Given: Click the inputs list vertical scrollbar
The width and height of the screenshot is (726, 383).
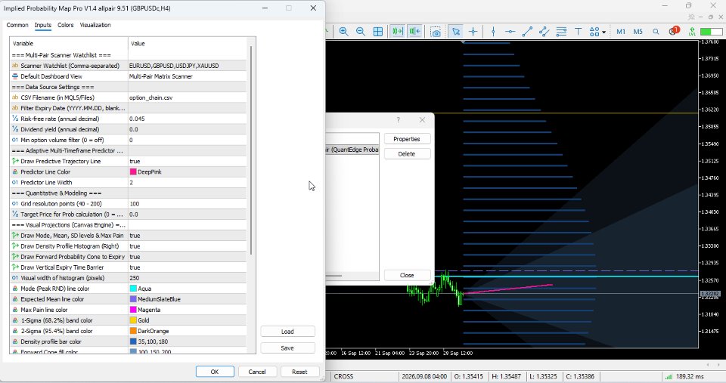Looking at the screenshot, I should point(251,150).
